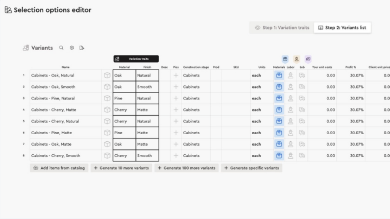Click Labor icon in Cabinets - Pine, Natural row

290,98
